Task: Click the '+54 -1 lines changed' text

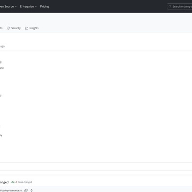Action: click(21, 182)
